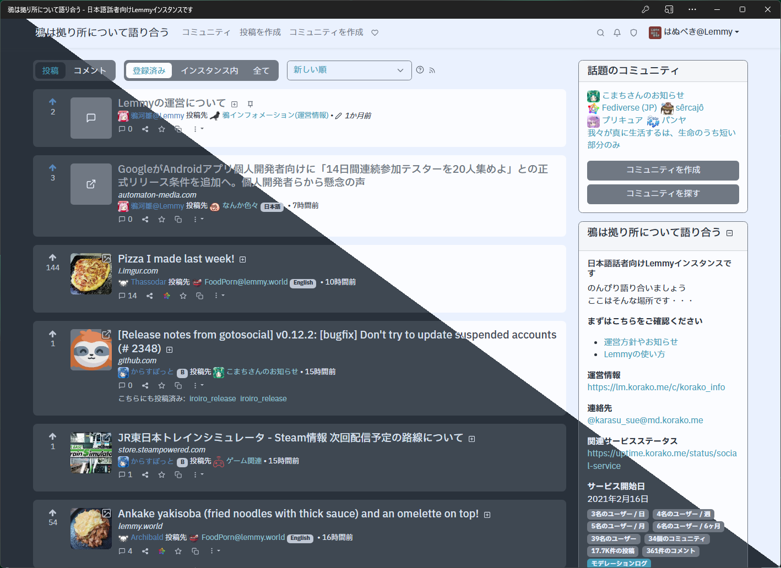Viewport: 781px width, 568px height.
Task: Open コミュニティ in top navigation
Action: tap(206, 32)
